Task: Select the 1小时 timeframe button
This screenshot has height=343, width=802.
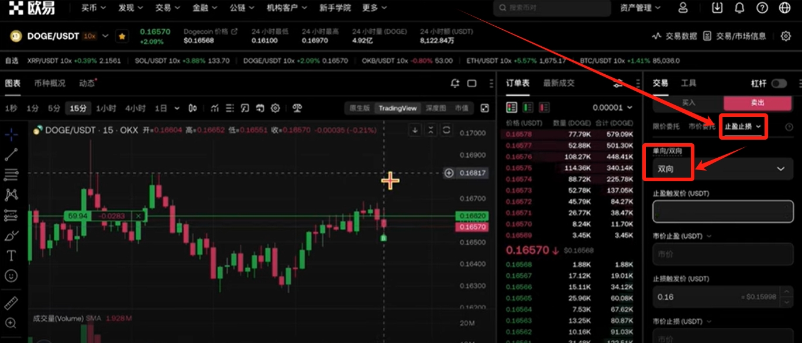Action: pyautogui.click(x=106, y=108)
